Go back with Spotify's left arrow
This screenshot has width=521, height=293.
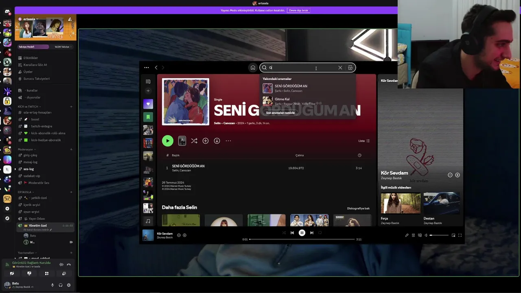click(156, 68)
